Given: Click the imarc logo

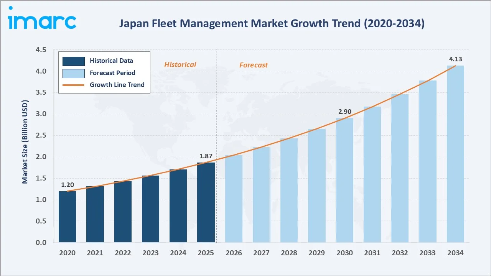Looking at the screenshot, I should click(x=42, y=18).
